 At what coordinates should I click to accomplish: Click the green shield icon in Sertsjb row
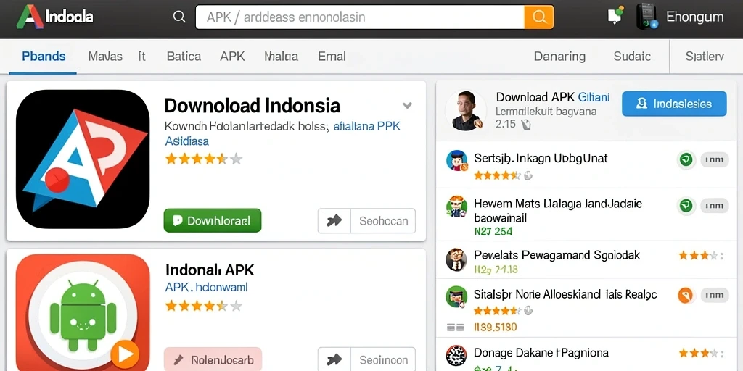[x=686, y=160]
